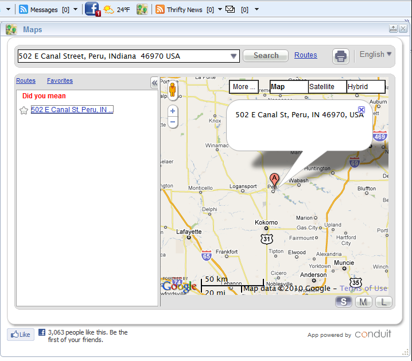
Task: Switch to Map view type
Action: tap(289, 87)
